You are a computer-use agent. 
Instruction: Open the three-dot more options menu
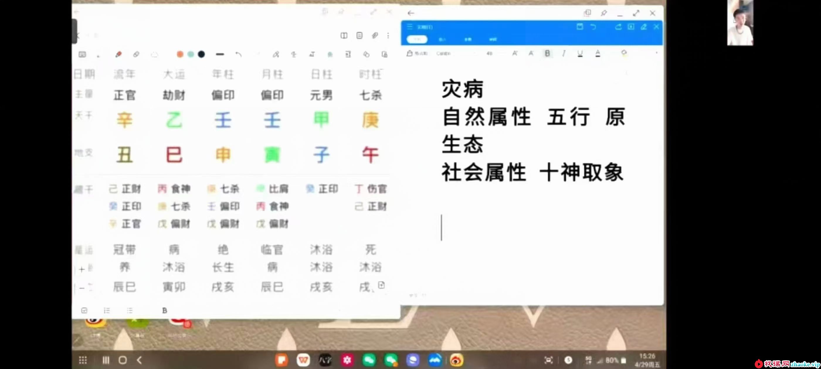388,35
